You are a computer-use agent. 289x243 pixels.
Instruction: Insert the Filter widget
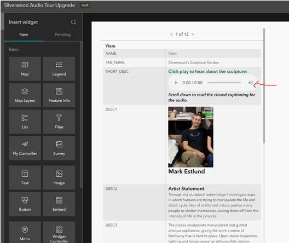point(59,121)
